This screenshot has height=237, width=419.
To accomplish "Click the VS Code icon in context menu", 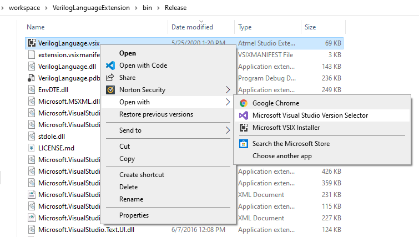I will 110,65.
